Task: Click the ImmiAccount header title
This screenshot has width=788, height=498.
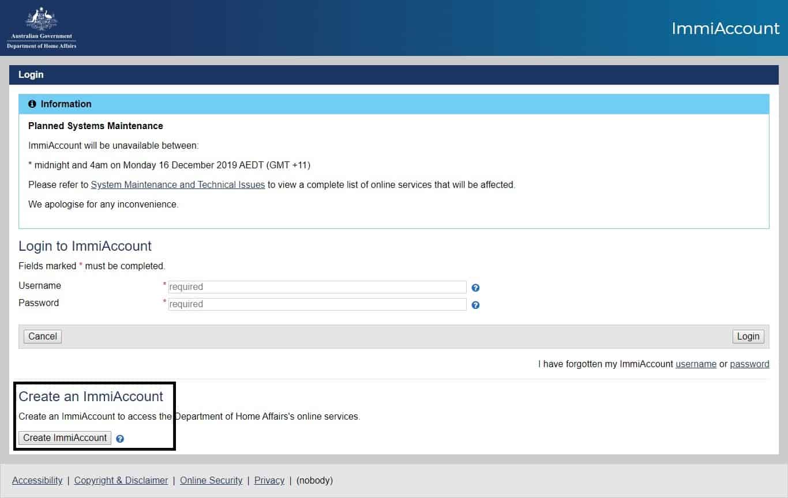Action: coord(725,28)
